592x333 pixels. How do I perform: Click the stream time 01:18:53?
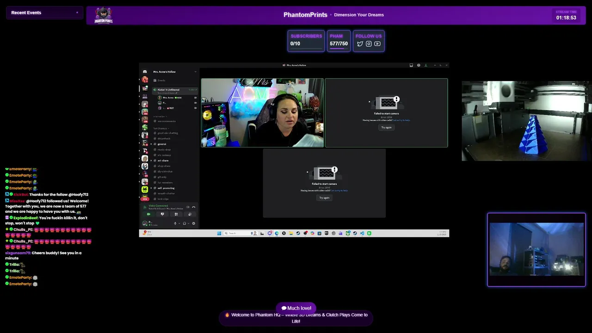point(566,18)
